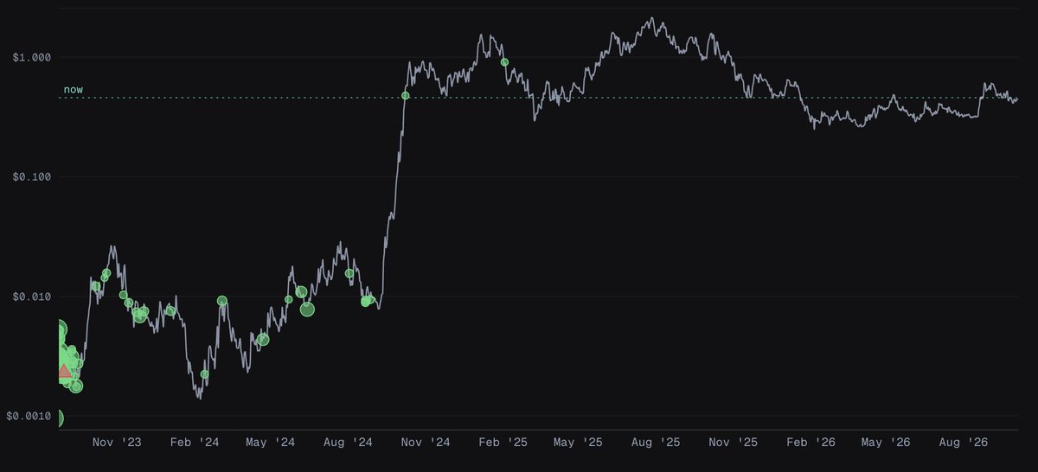Click the '$0.010' price axis label

(x=32, y=297)
